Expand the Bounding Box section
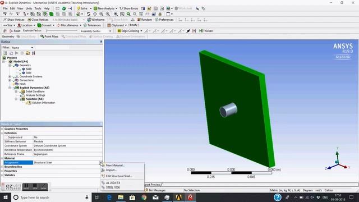 point(2,167)
